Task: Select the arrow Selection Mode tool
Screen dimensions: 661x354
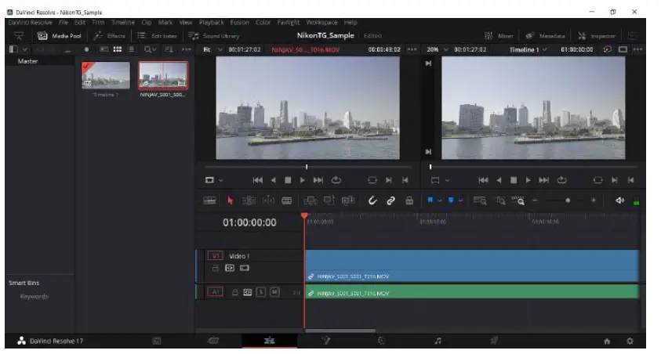Action: point(231,200)
